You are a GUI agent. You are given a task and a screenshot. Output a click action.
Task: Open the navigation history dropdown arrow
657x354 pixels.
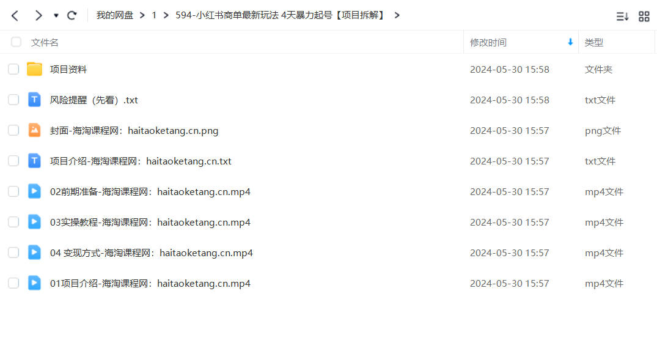click(x=56, y=16)
